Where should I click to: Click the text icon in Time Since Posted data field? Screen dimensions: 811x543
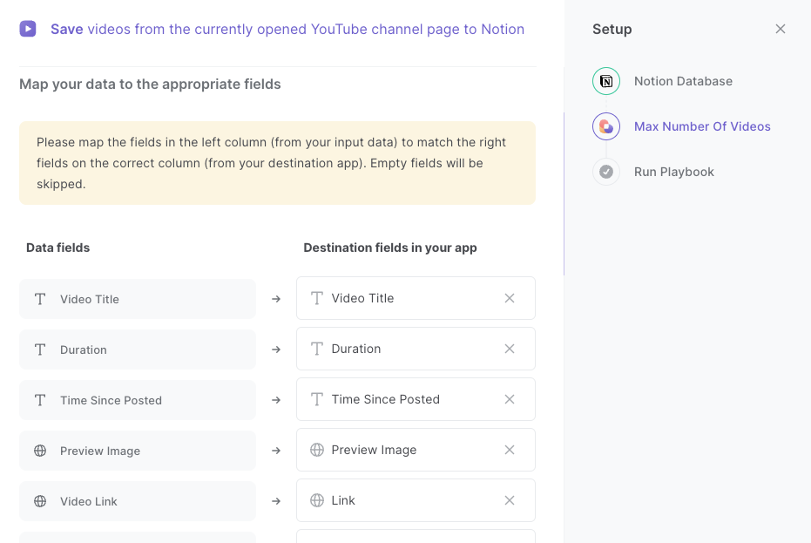click(40, 400)
